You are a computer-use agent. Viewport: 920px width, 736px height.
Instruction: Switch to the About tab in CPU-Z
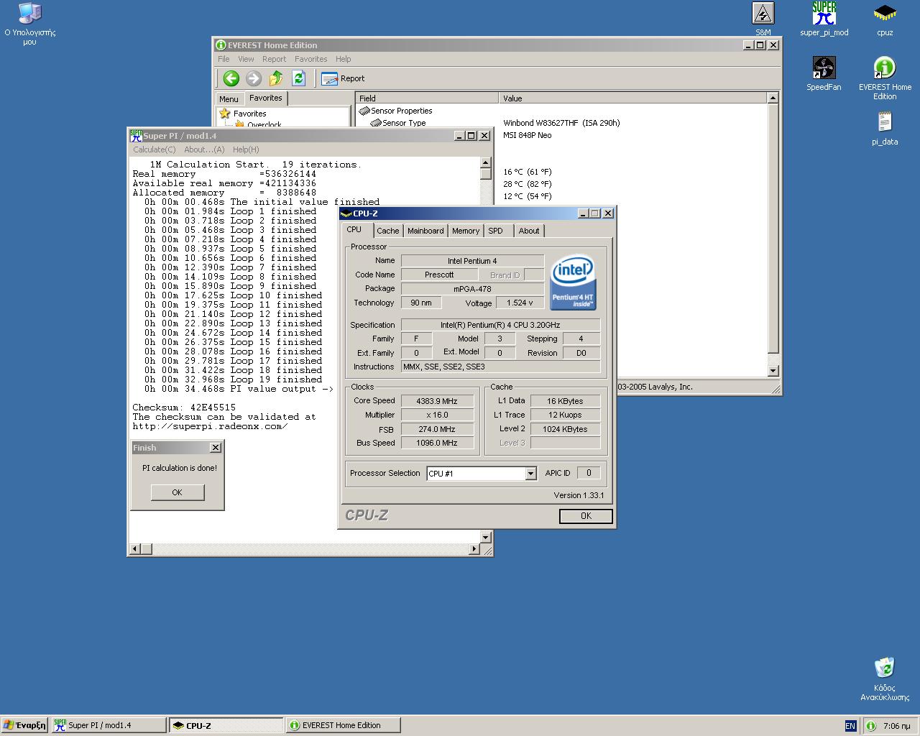click(x=529, y=231)
